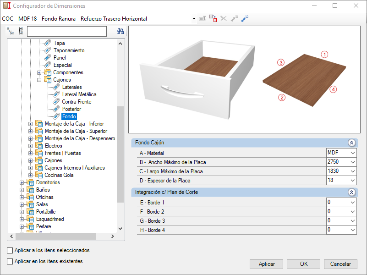Click the tree scroll right arrow

tap(113, 236)
